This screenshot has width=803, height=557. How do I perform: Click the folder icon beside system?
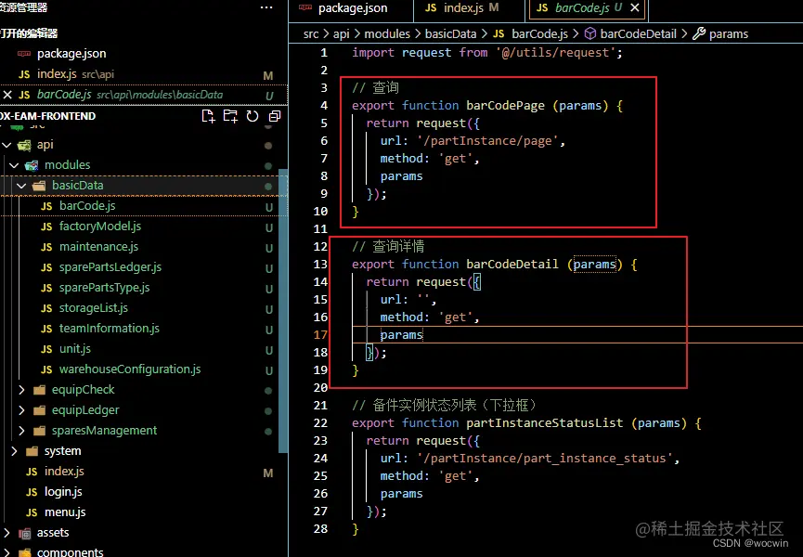pos(32,451)
